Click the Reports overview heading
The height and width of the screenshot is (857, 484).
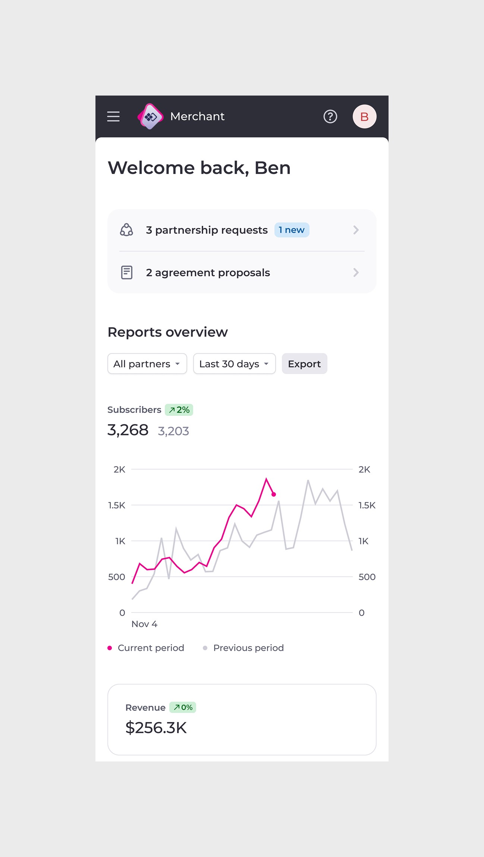click(x=167, y=332)
